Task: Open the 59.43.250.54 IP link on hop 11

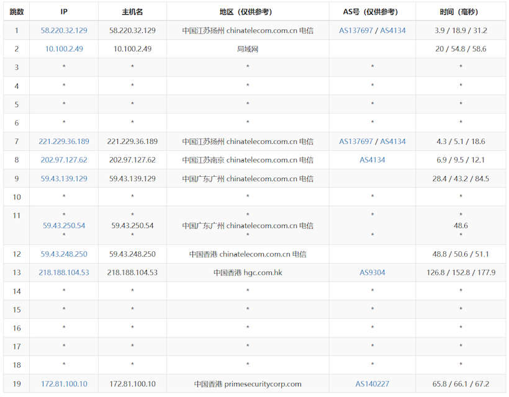Action: pos(63,225)
